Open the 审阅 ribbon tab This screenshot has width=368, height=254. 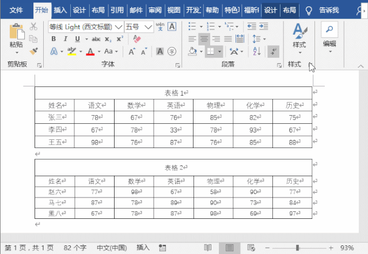point(154,10)
